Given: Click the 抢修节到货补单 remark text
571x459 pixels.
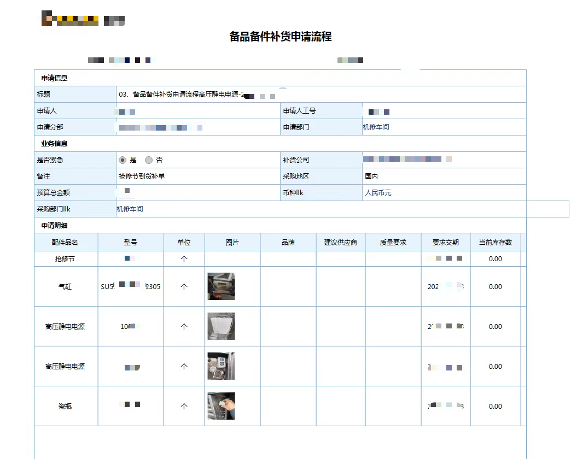Looking at the screenshot, I should point(142,176).
